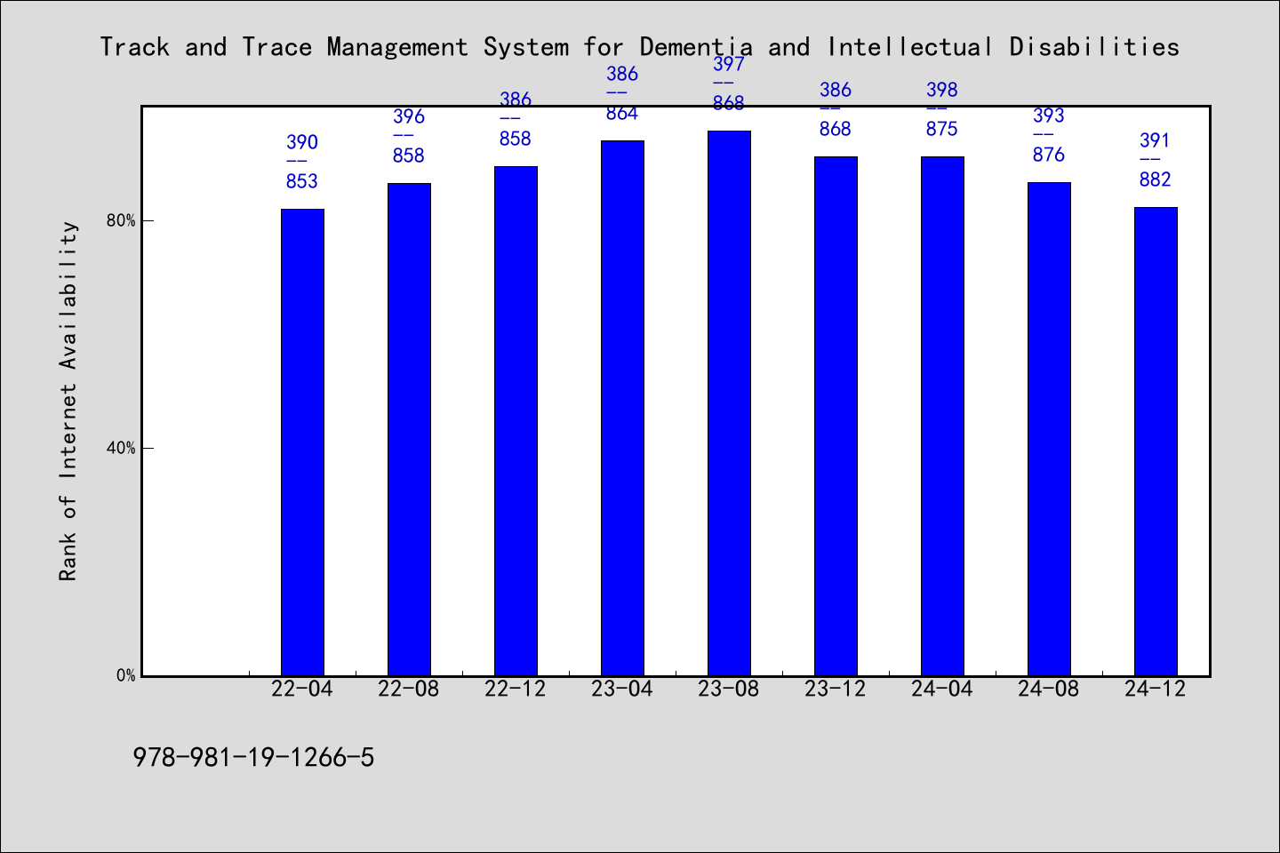Select the 23-04 x-axis label

tap(622, 689)
